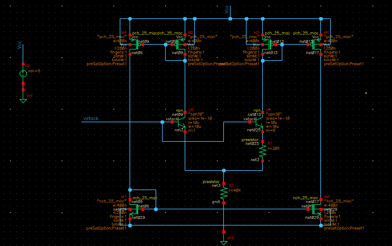Viewport: 392px width, 246px height.
Task: Click the 'vdc=5' parameter text
Action: 34,71
